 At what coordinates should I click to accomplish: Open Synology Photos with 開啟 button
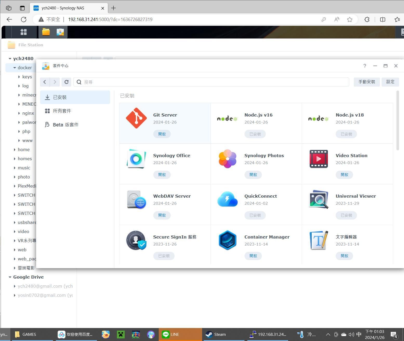[x=253, y=175]
